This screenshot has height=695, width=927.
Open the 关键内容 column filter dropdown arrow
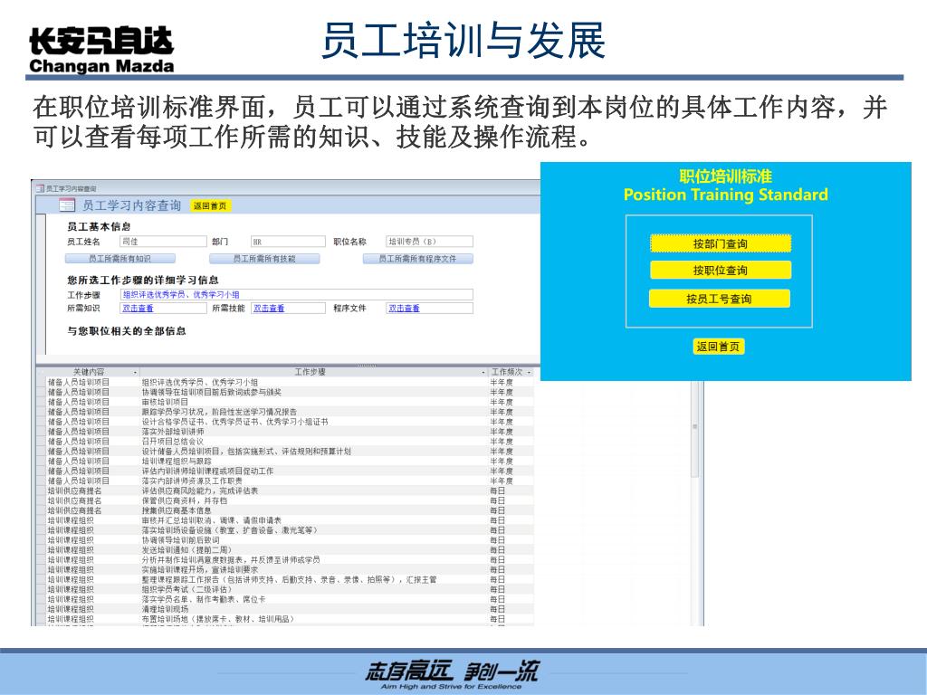(136, 372)
